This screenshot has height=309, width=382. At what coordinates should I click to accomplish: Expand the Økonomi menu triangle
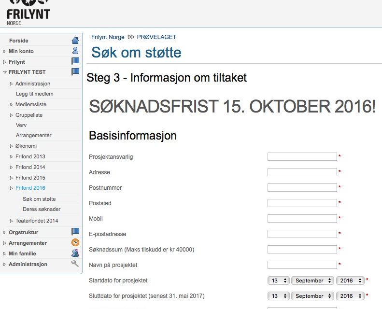[x=11, y=146]
